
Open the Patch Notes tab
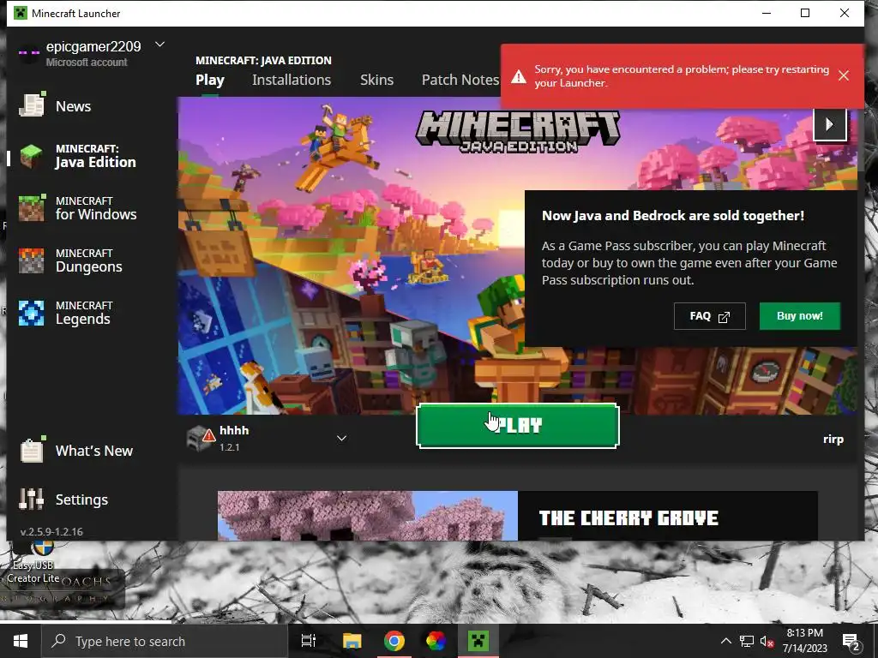(460, 80)
